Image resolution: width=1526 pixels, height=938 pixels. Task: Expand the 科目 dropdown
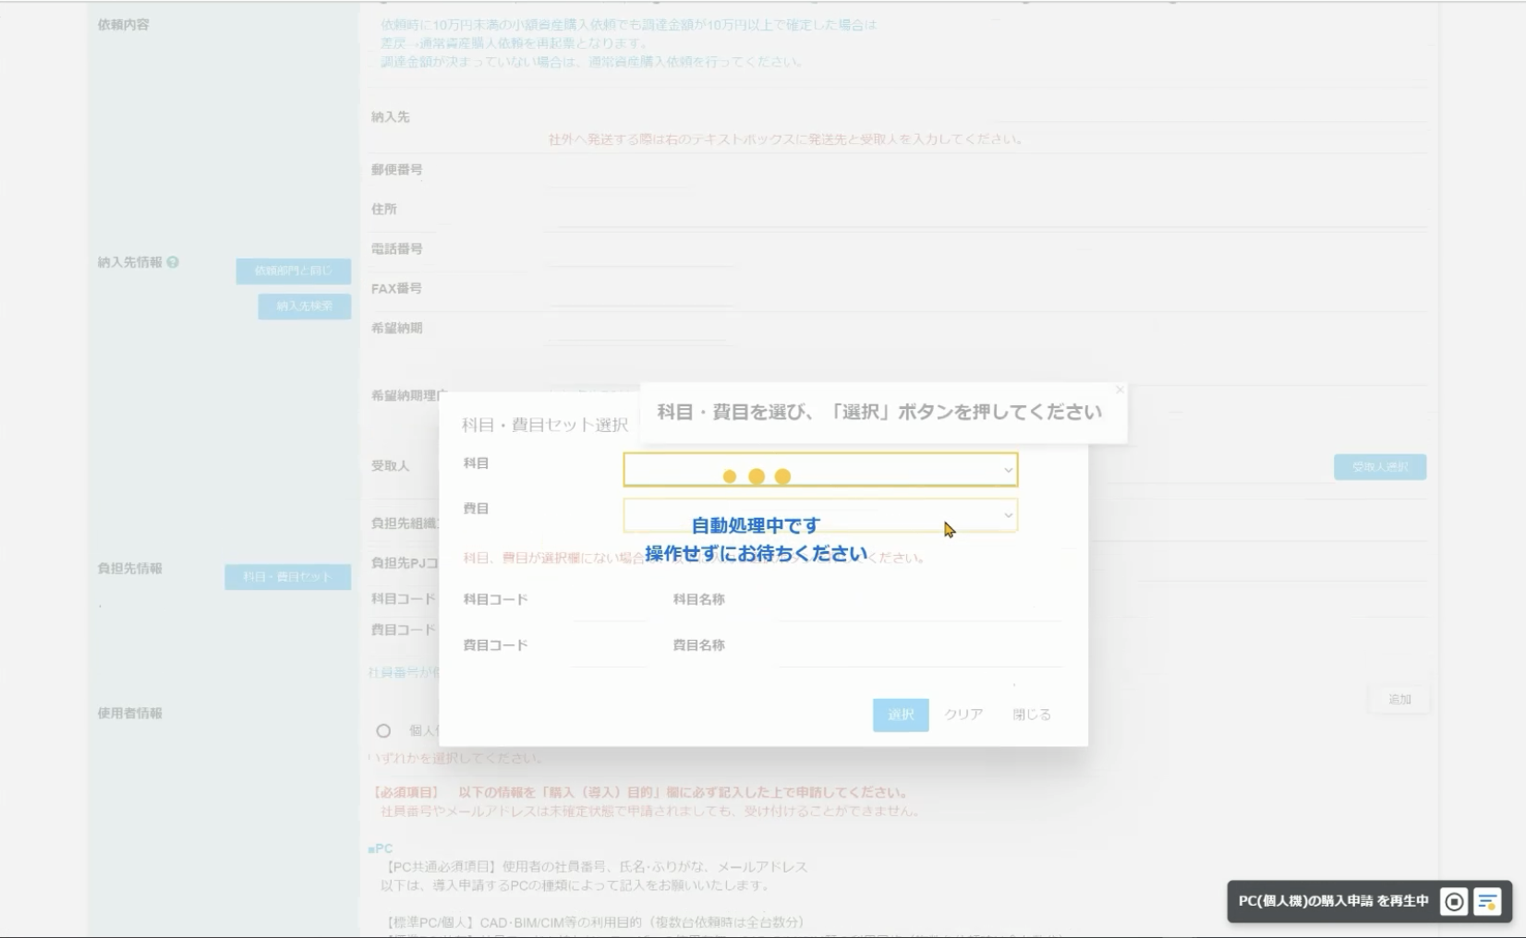pyautogui.click(x=819, y=470)
